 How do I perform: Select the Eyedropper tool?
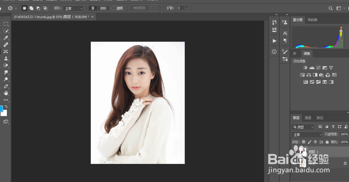pyautogui.click(x=6, y=38)
